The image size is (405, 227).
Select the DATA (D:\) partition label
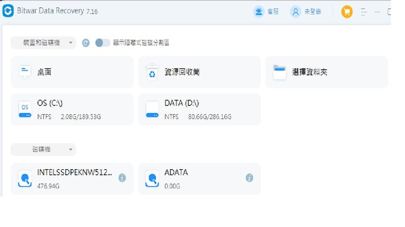(x=182, y=103)
